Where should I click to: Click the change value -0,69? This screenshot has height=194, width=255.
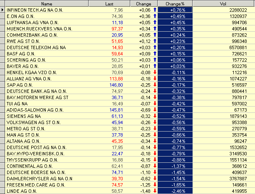pos(145,110)
